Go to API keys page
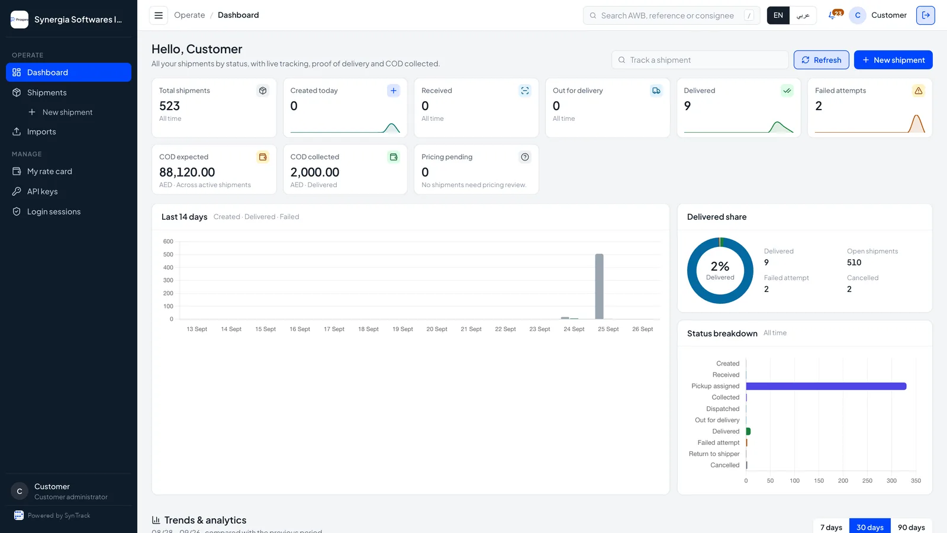947x533 pixels. 69,191
